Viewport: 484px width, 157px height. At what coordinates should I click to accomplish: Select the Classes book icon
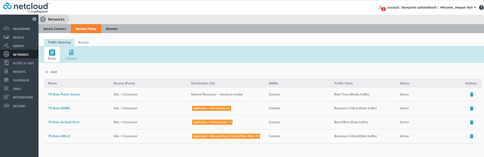tap(71, 52)
